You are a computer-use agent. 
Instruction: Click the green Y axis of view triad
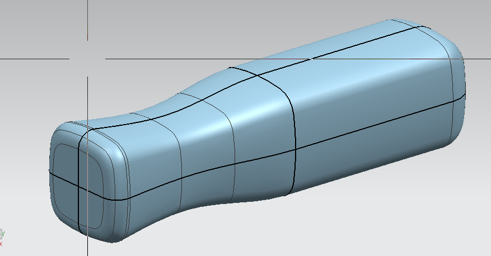(x=3, y=234)
